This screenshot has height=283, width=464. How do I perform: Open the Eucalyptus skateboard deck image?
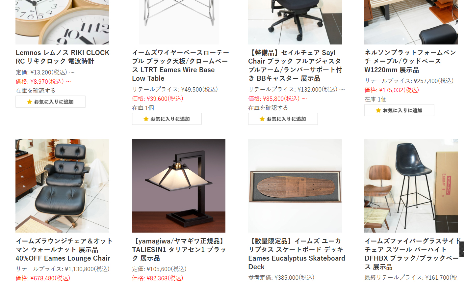295,186
